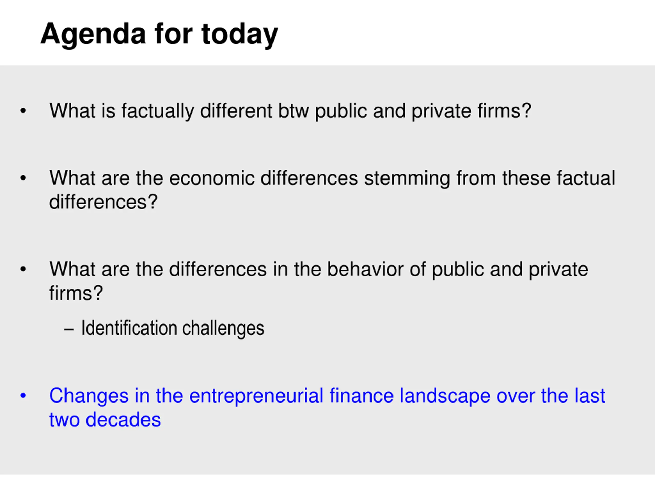Click the "Agenda for today" slide title
This screenshot has height=491, width=655.
[x=159, y=34]
